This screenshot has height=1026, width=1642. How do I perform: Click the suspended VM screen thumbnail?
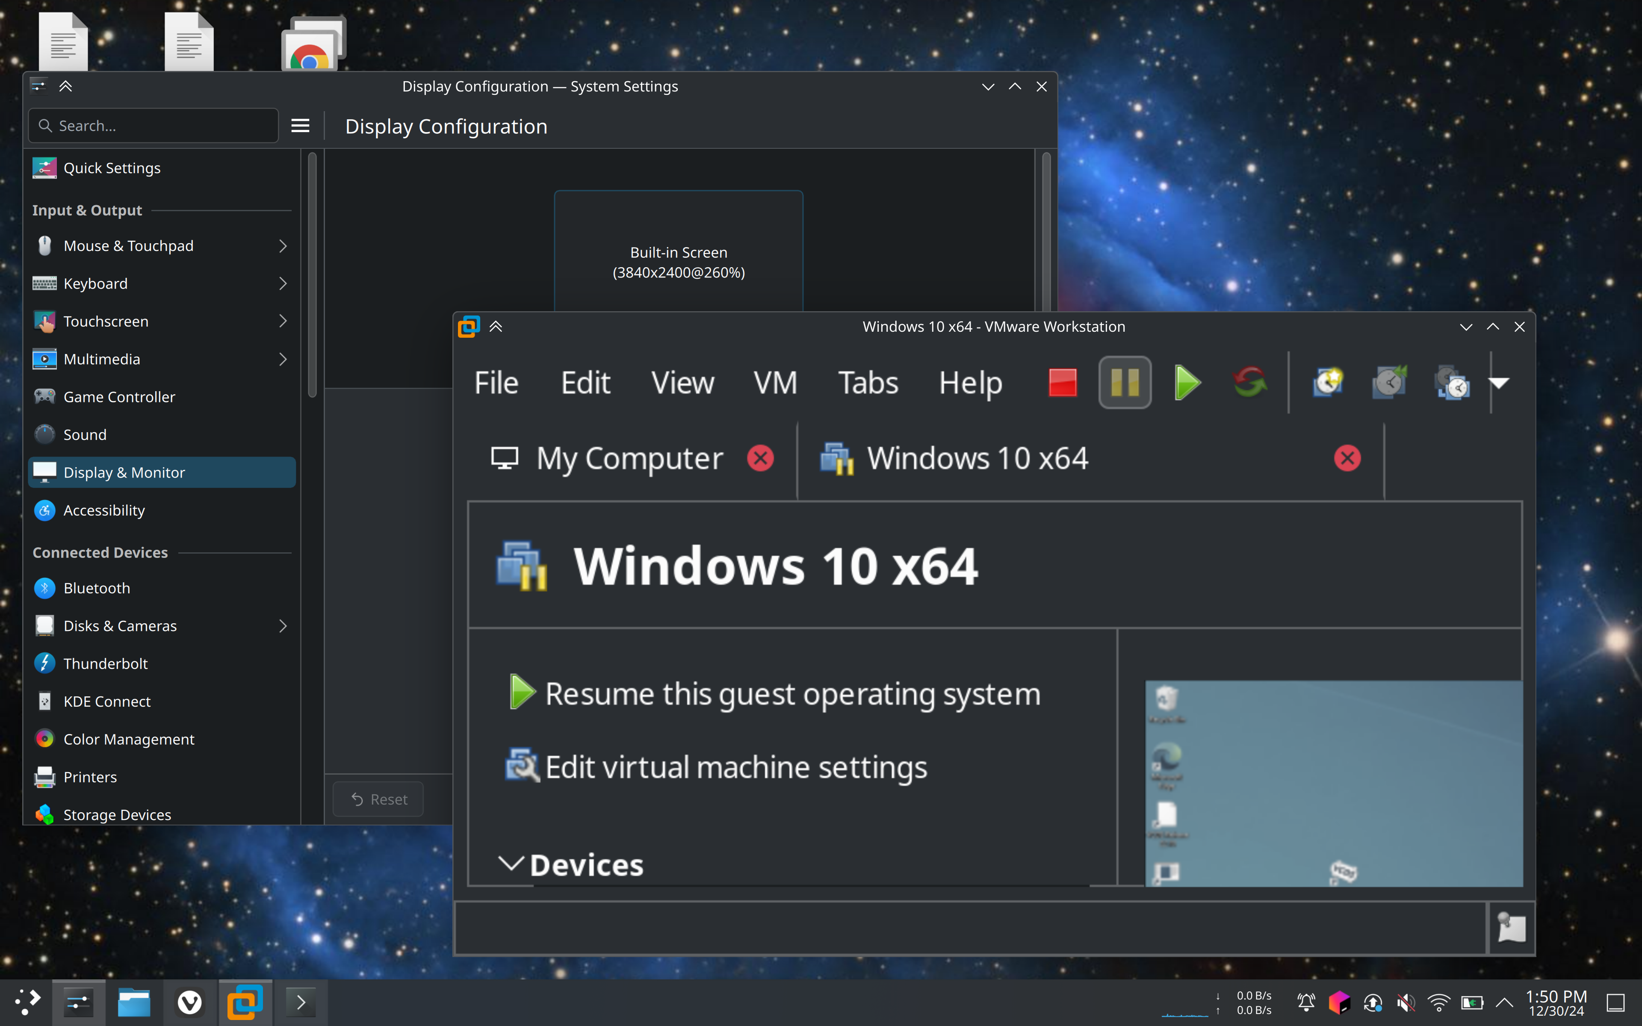1333,784
